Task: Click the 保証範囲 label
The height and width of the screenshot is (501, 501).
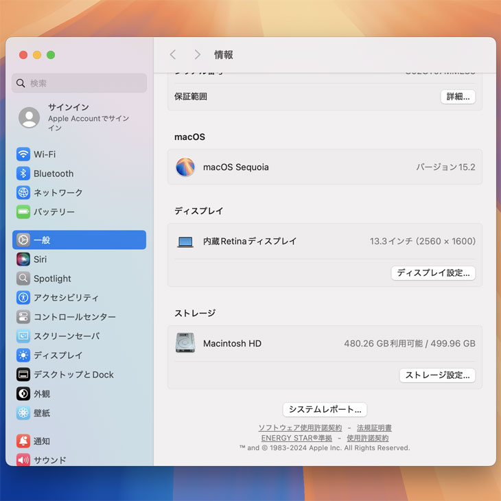Action: click(191, 97)
